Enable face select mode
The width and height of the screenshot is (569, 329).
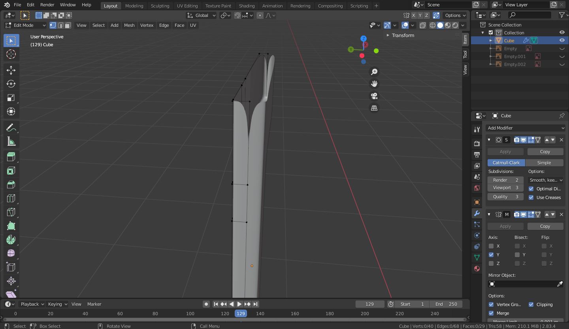68,25
